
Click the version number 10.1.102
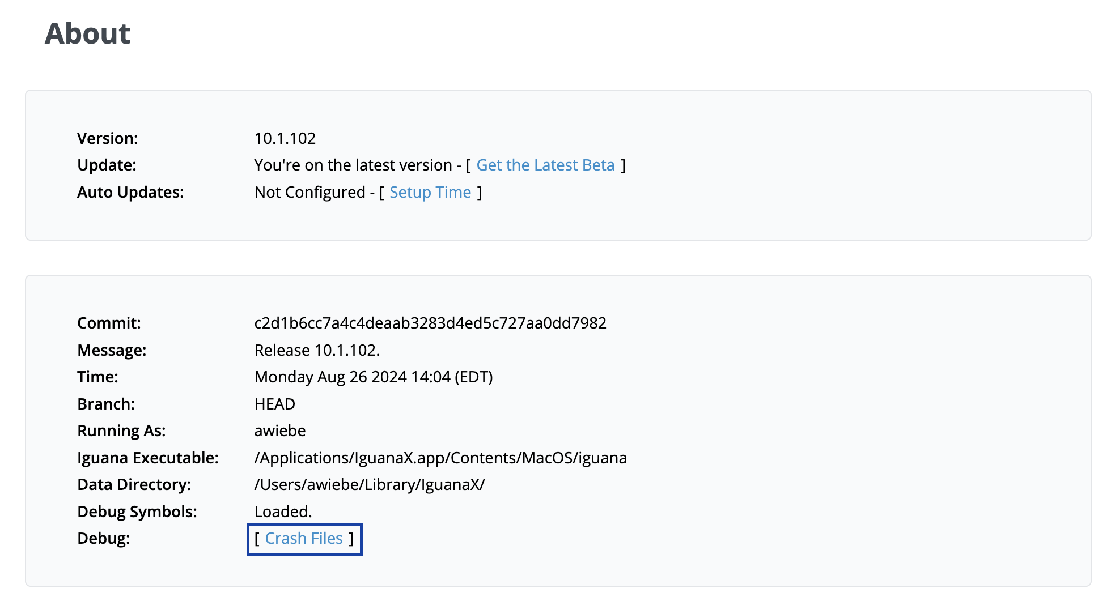285,139
